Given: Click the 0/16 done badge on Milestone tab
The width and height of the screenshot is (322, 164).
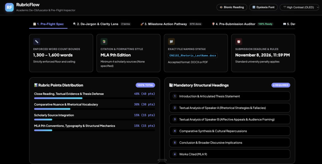Looking at the screenshot, I should point(195,24).
